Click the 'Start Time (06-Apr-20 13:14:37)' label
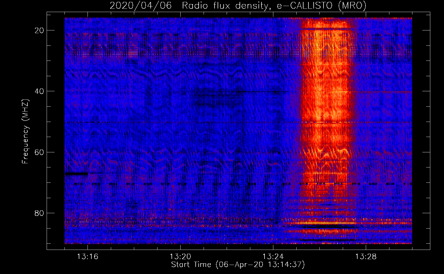This screenshot has width=444, height=274. [x=238, y=265]
